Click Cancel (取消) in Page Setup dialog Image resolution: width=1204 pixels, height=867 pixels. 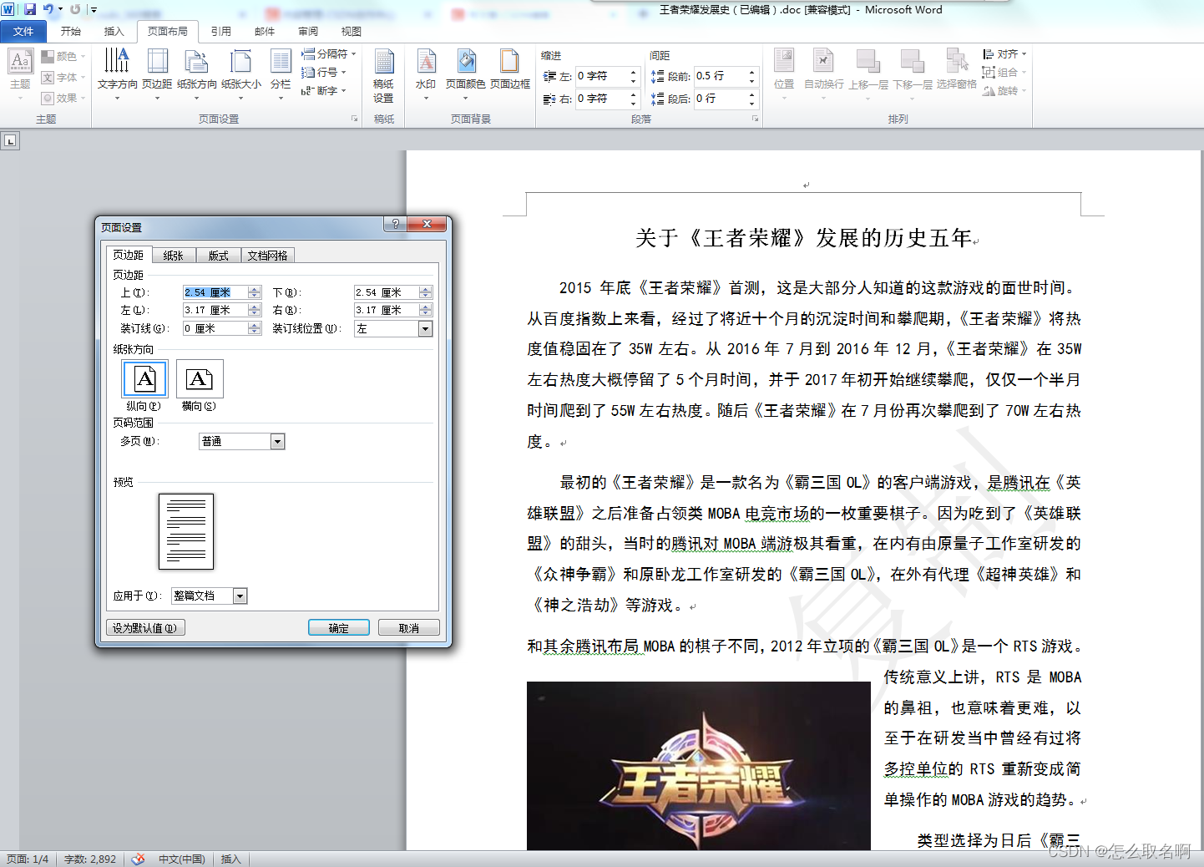[409, 628]
